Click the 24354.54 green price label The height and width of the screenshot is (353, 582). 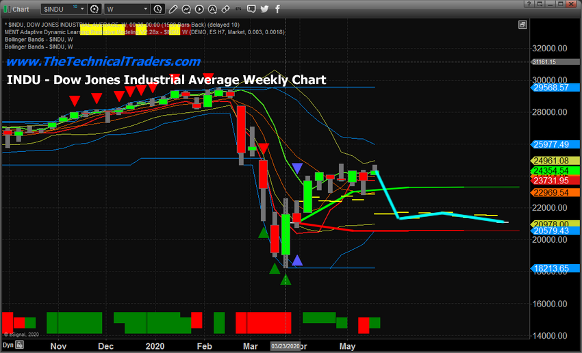tap(555, 170)
